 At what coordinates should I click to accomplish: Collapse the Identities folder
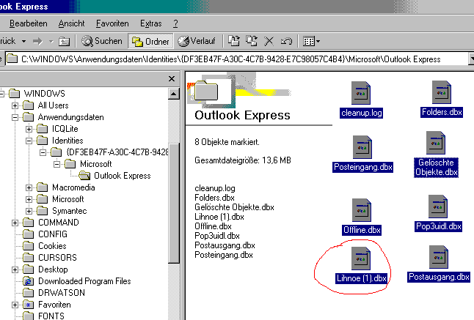[29, 141]
